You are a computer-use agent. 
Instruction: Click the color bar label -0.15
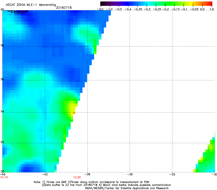click(175, 9)
